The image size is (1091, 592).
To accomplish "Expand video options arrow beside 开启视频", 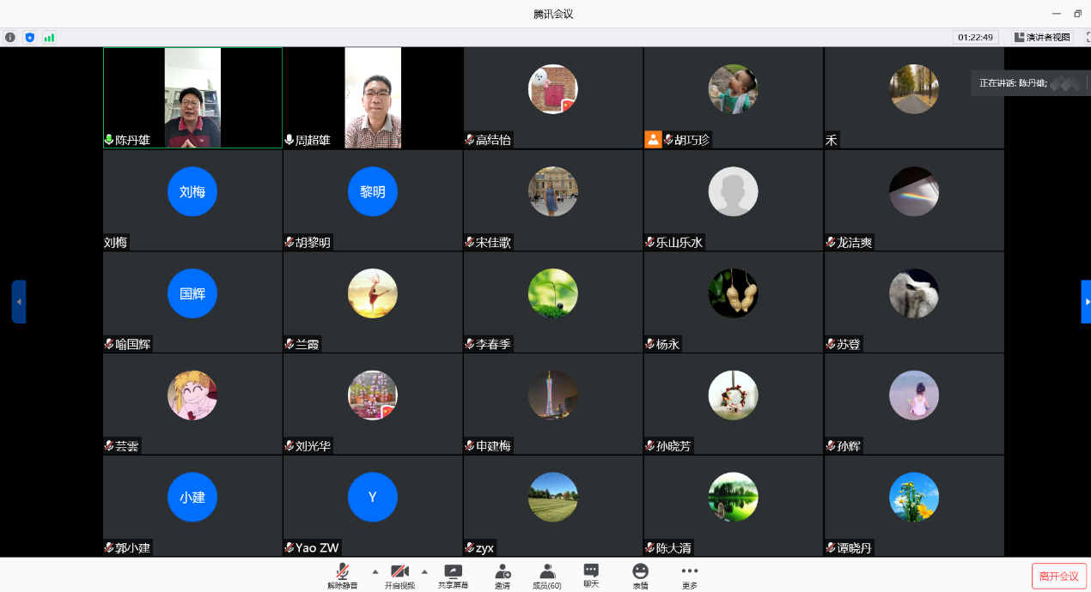I will click(424, 571).
